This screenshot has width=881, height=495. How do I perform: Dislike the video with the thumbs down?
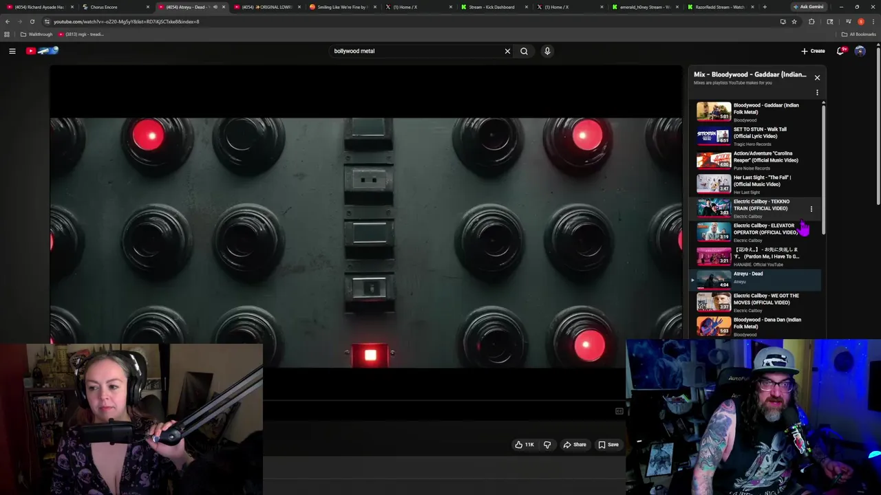(x=547, y=445)
